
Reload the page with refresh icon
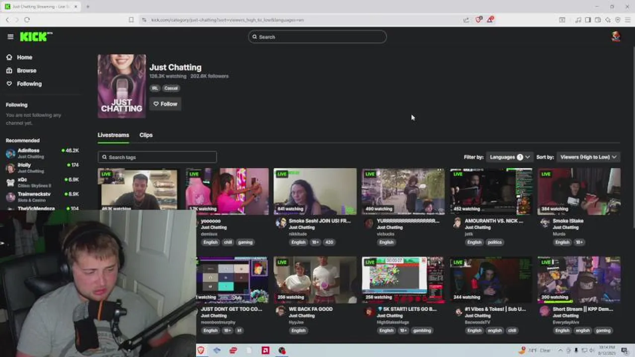(x=27, y=20)
